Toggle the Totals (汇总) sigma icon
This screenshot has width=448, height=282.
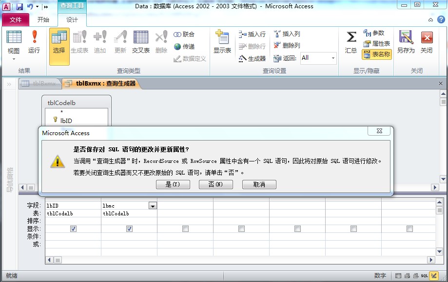coord(351,42)
